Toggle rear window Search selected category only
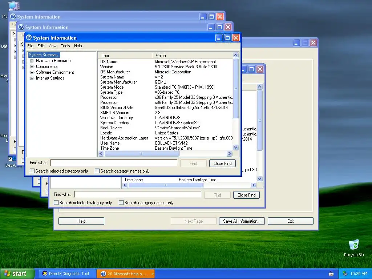372x279 pixels. pos(56,203)
